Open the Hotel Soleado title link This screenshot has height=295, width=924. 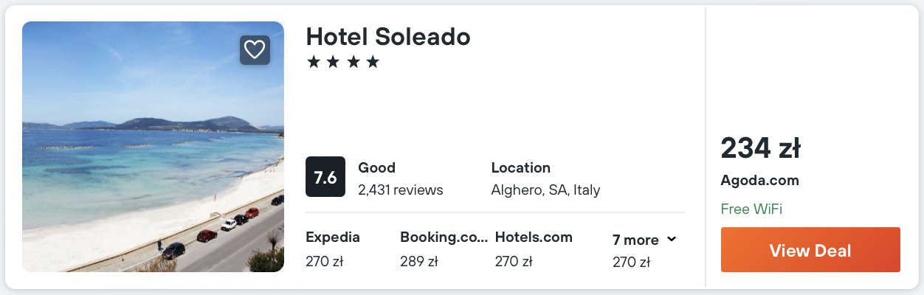(x=387, y=36)
